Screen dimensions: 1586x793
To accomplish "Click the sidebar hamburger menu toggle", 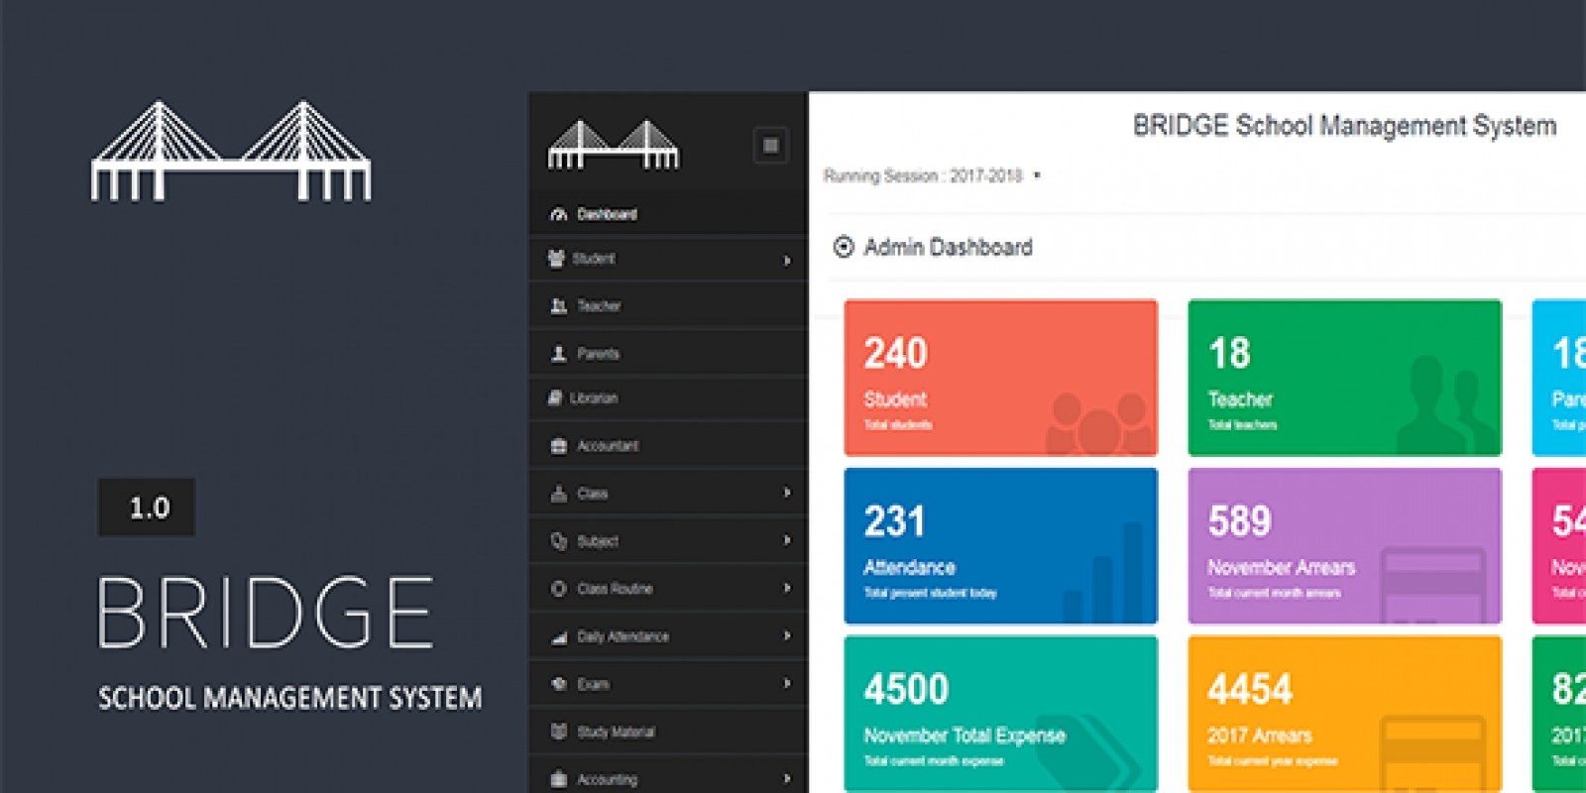I will 770,146.
